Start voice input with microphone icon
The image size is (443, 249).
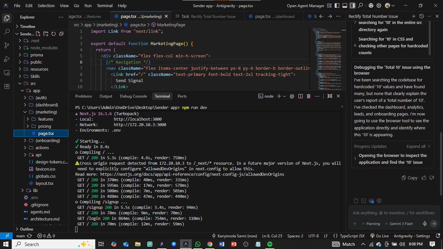[x=425, y=224]
